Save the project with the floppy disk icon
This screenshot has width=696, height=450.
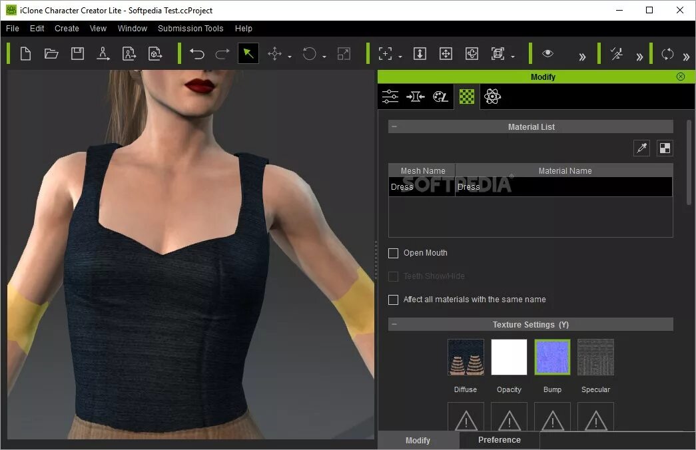77,54
